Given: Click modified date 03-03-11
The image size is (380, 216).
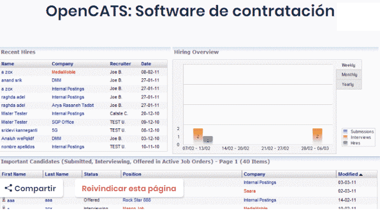Looking at the screenshot, I should pos(347,182).
